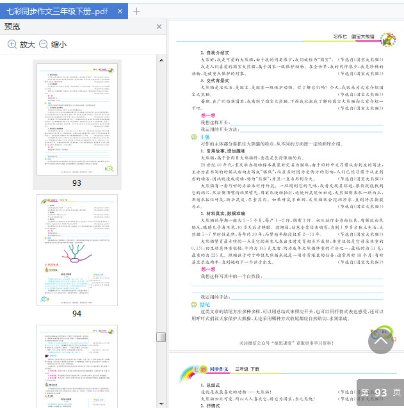
Task: Click the 缩小 text label
Action: tap(59, 44)
